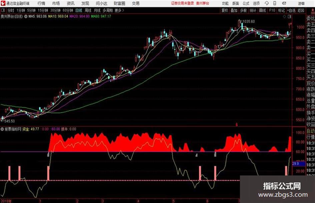Expand 更多 period options

pyautogui.click(x=119, y=10)
